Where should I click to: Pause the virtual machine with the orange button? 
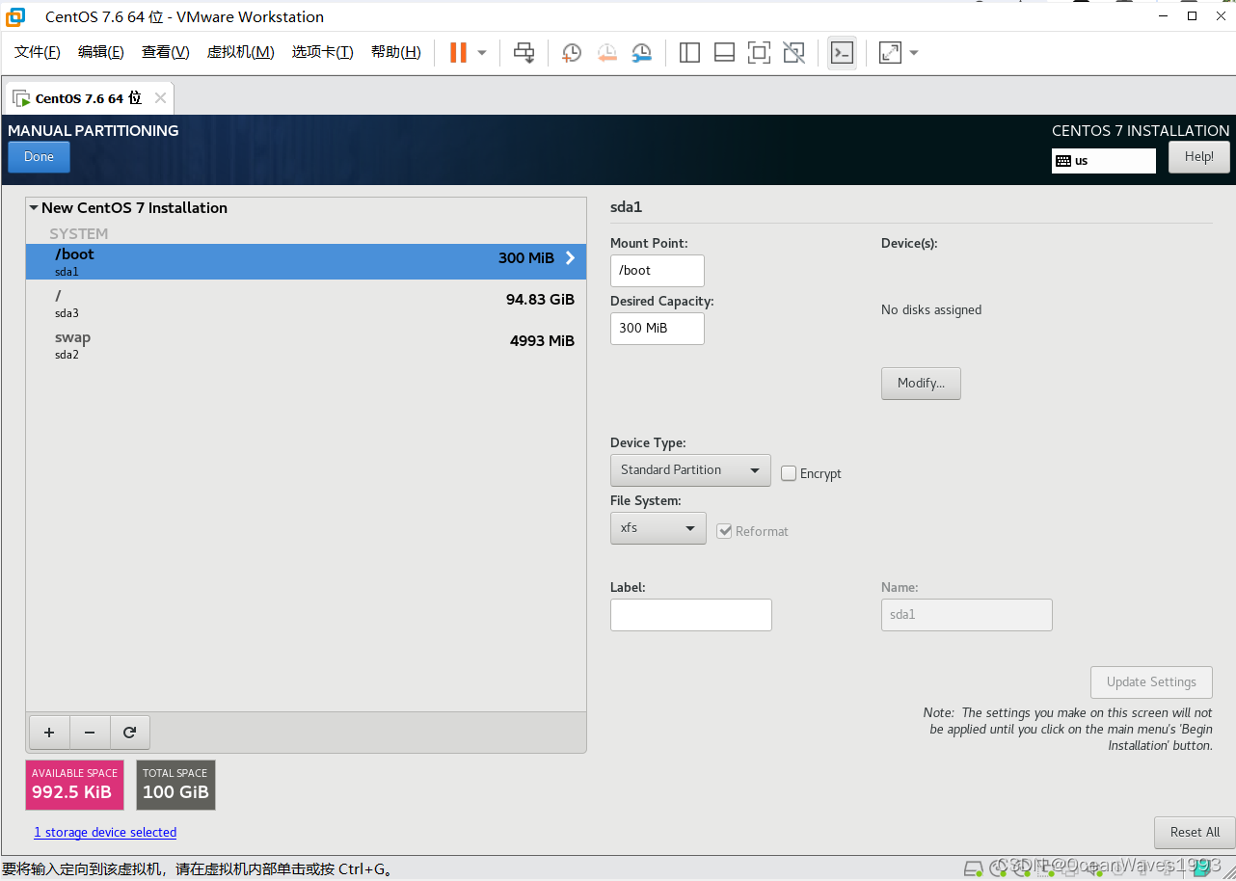pos(458,52)
